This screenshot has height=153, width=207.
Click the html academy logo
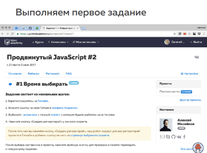pos(13,42)
